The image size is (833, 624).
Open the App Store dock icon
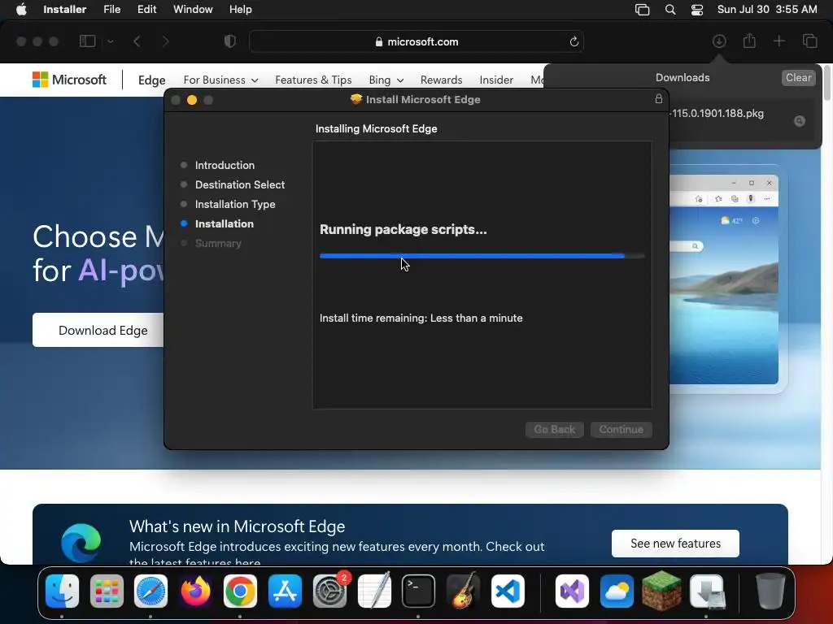(285, 591)
